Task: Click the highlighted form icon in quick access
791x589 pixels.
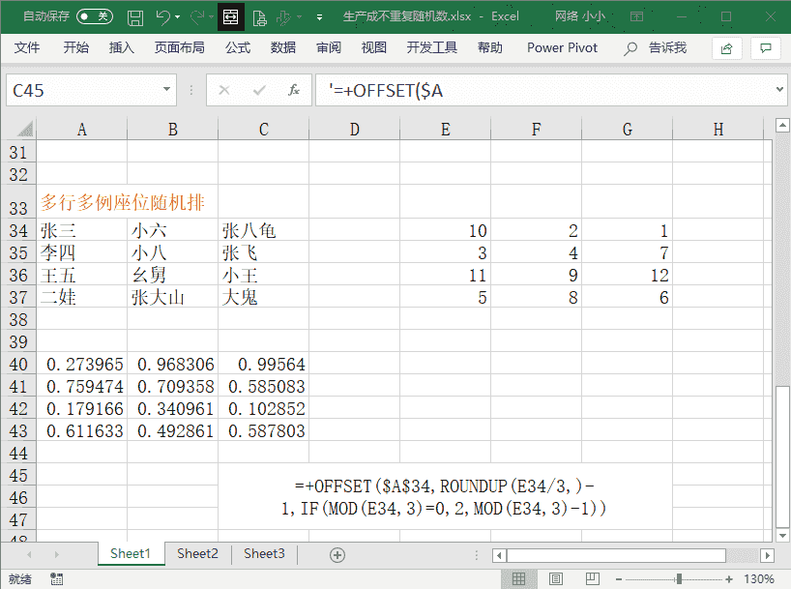Action: tap(230, 17)
